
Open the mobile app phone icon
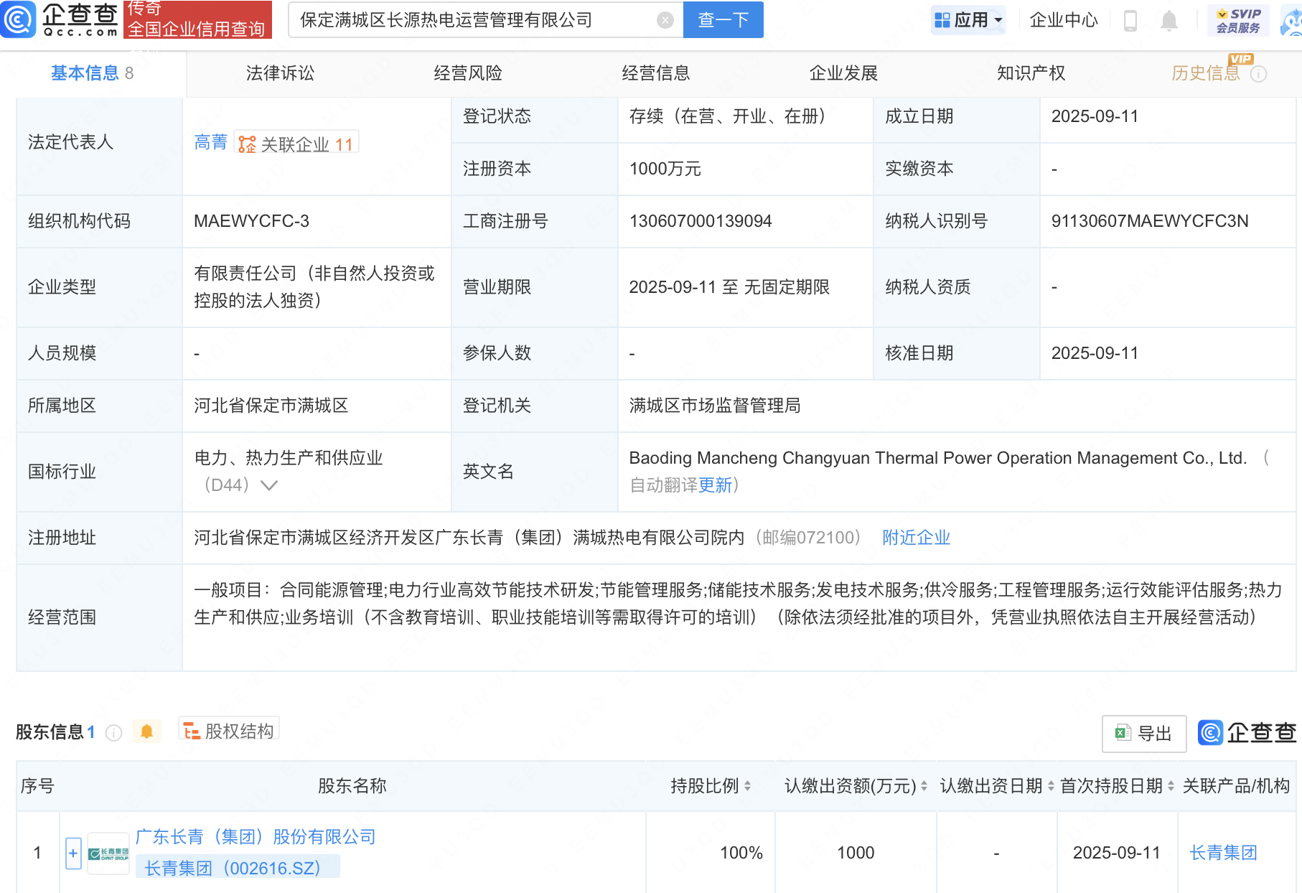point(1130,20)
